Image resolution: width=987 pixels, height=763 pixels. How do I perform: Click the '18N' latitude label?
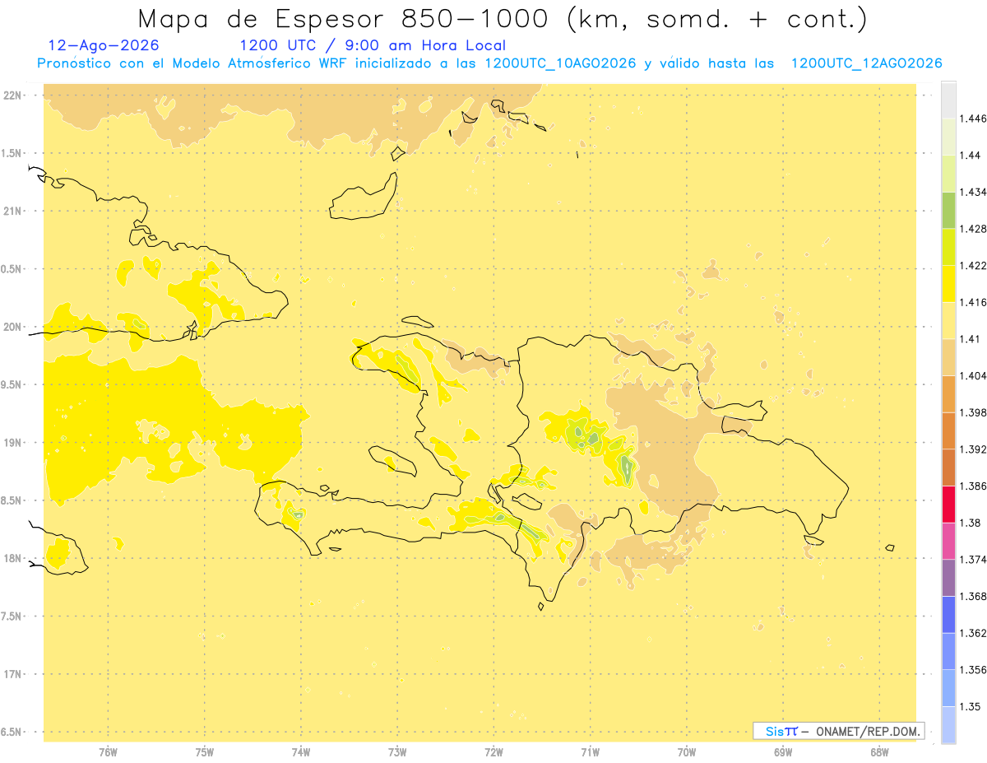coord(14,558)
